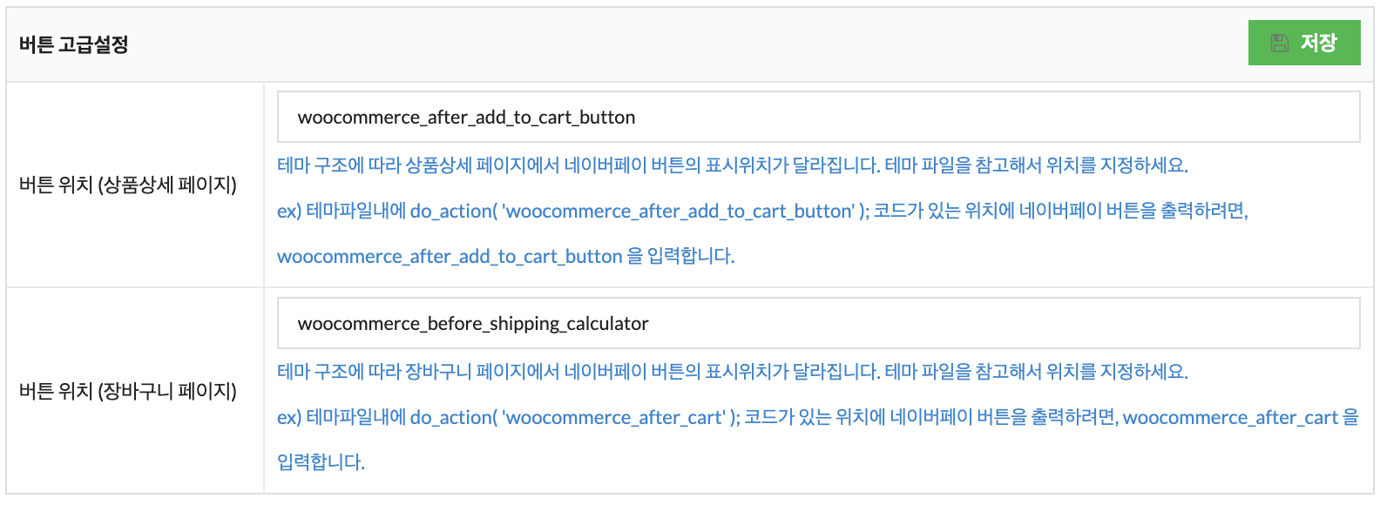Click the floppy disk save icon
1380x505 pixels.
tap(1280, 43)
